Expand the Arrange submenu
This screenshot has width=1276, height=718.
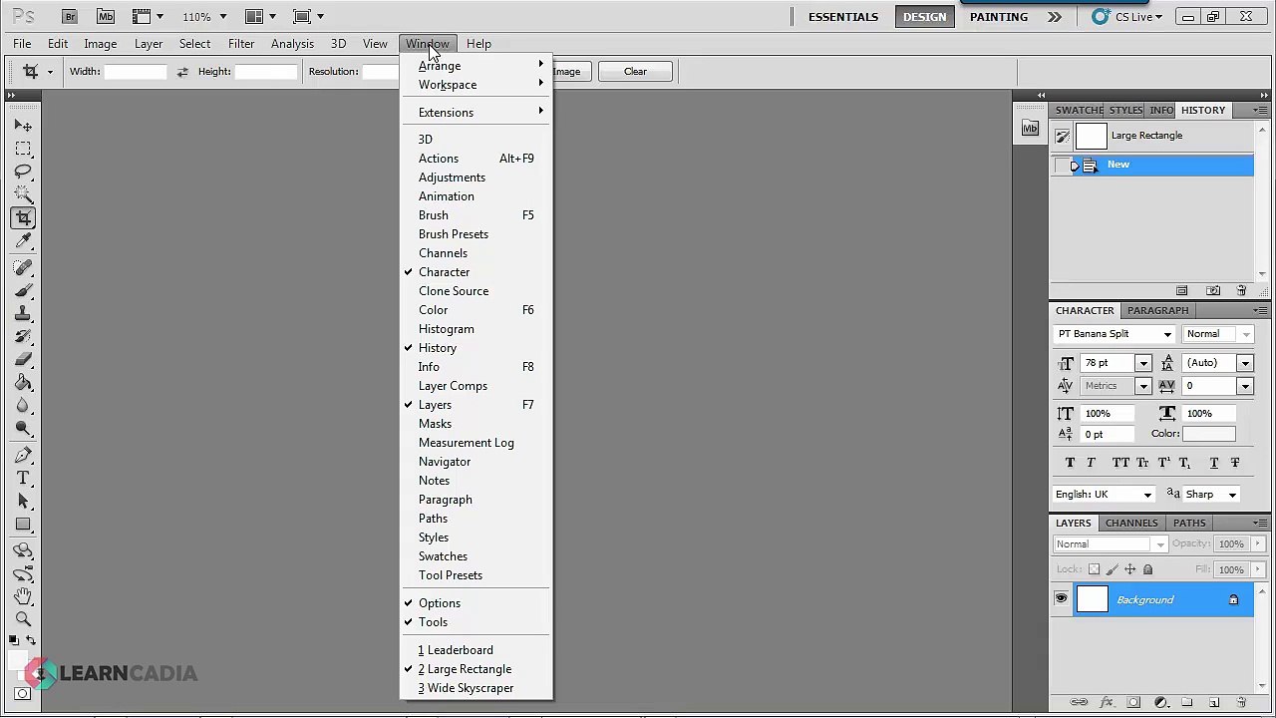click(x=477, y=66)
